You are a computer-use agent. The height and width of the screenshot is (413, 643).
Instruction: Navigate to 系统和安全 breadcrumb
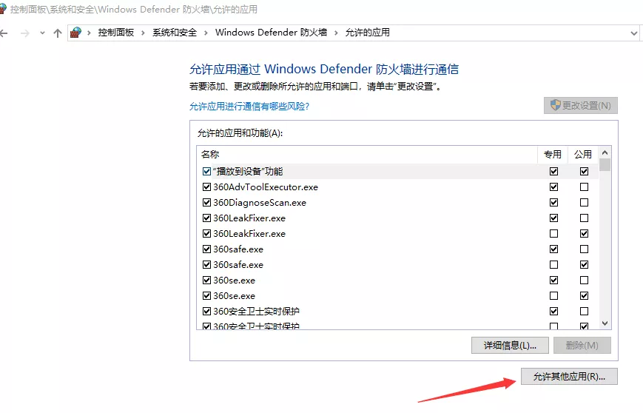coord(175,33)
